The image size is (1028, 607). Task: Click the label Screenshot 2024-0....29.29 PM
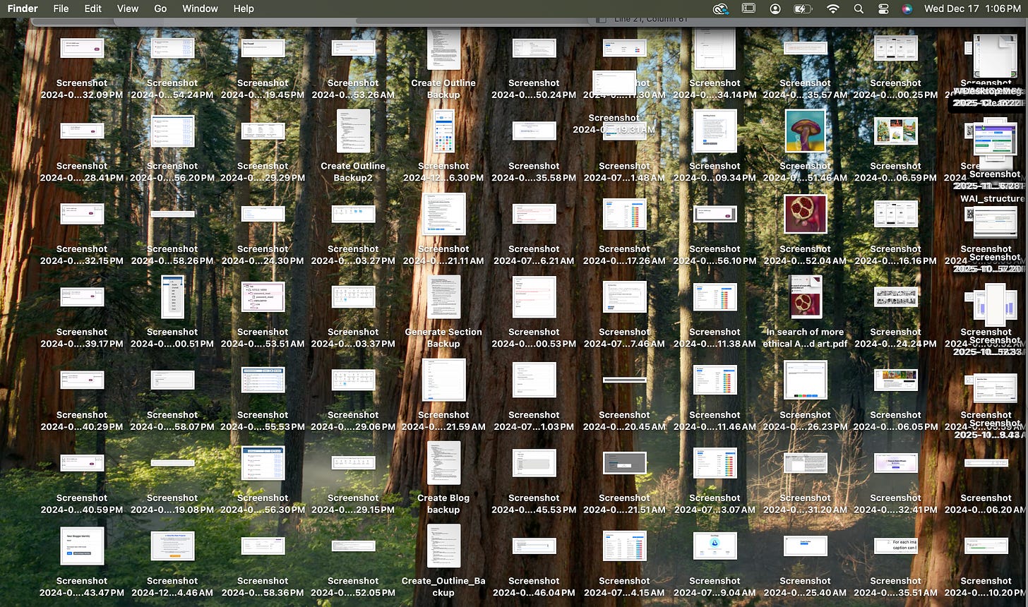(x=263, y=172)
